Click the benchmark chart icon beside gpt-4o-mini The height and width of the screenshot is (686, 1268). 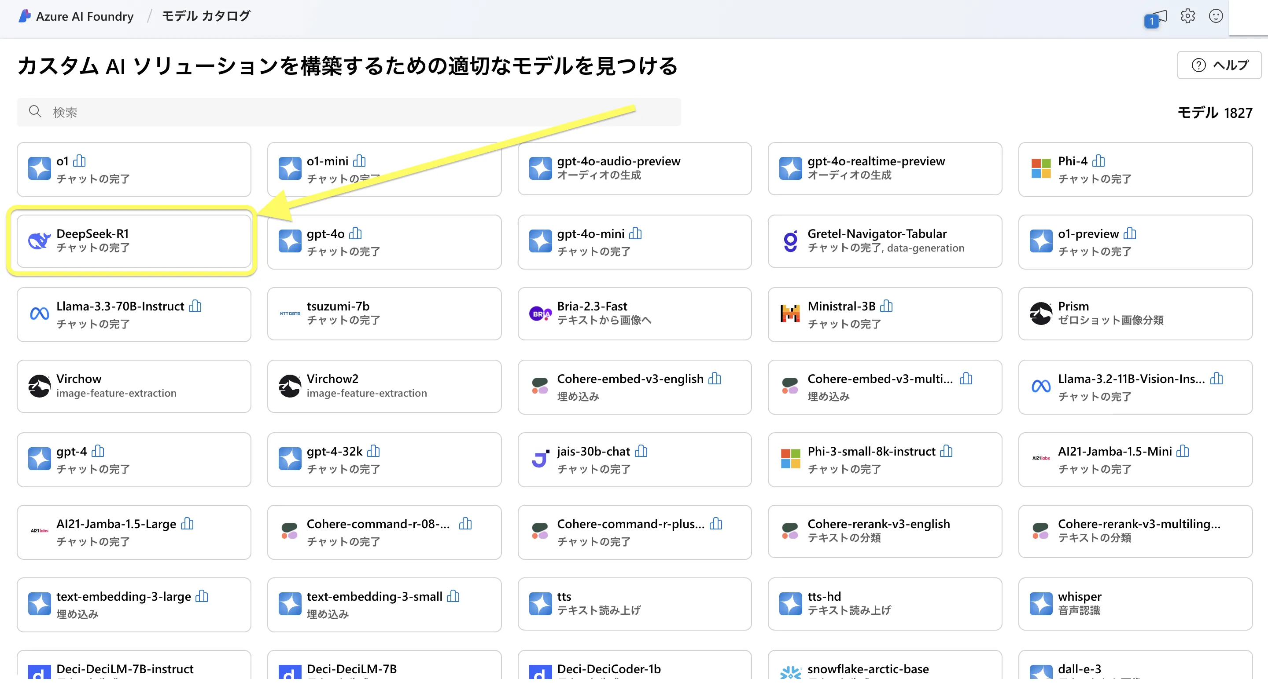635,233
